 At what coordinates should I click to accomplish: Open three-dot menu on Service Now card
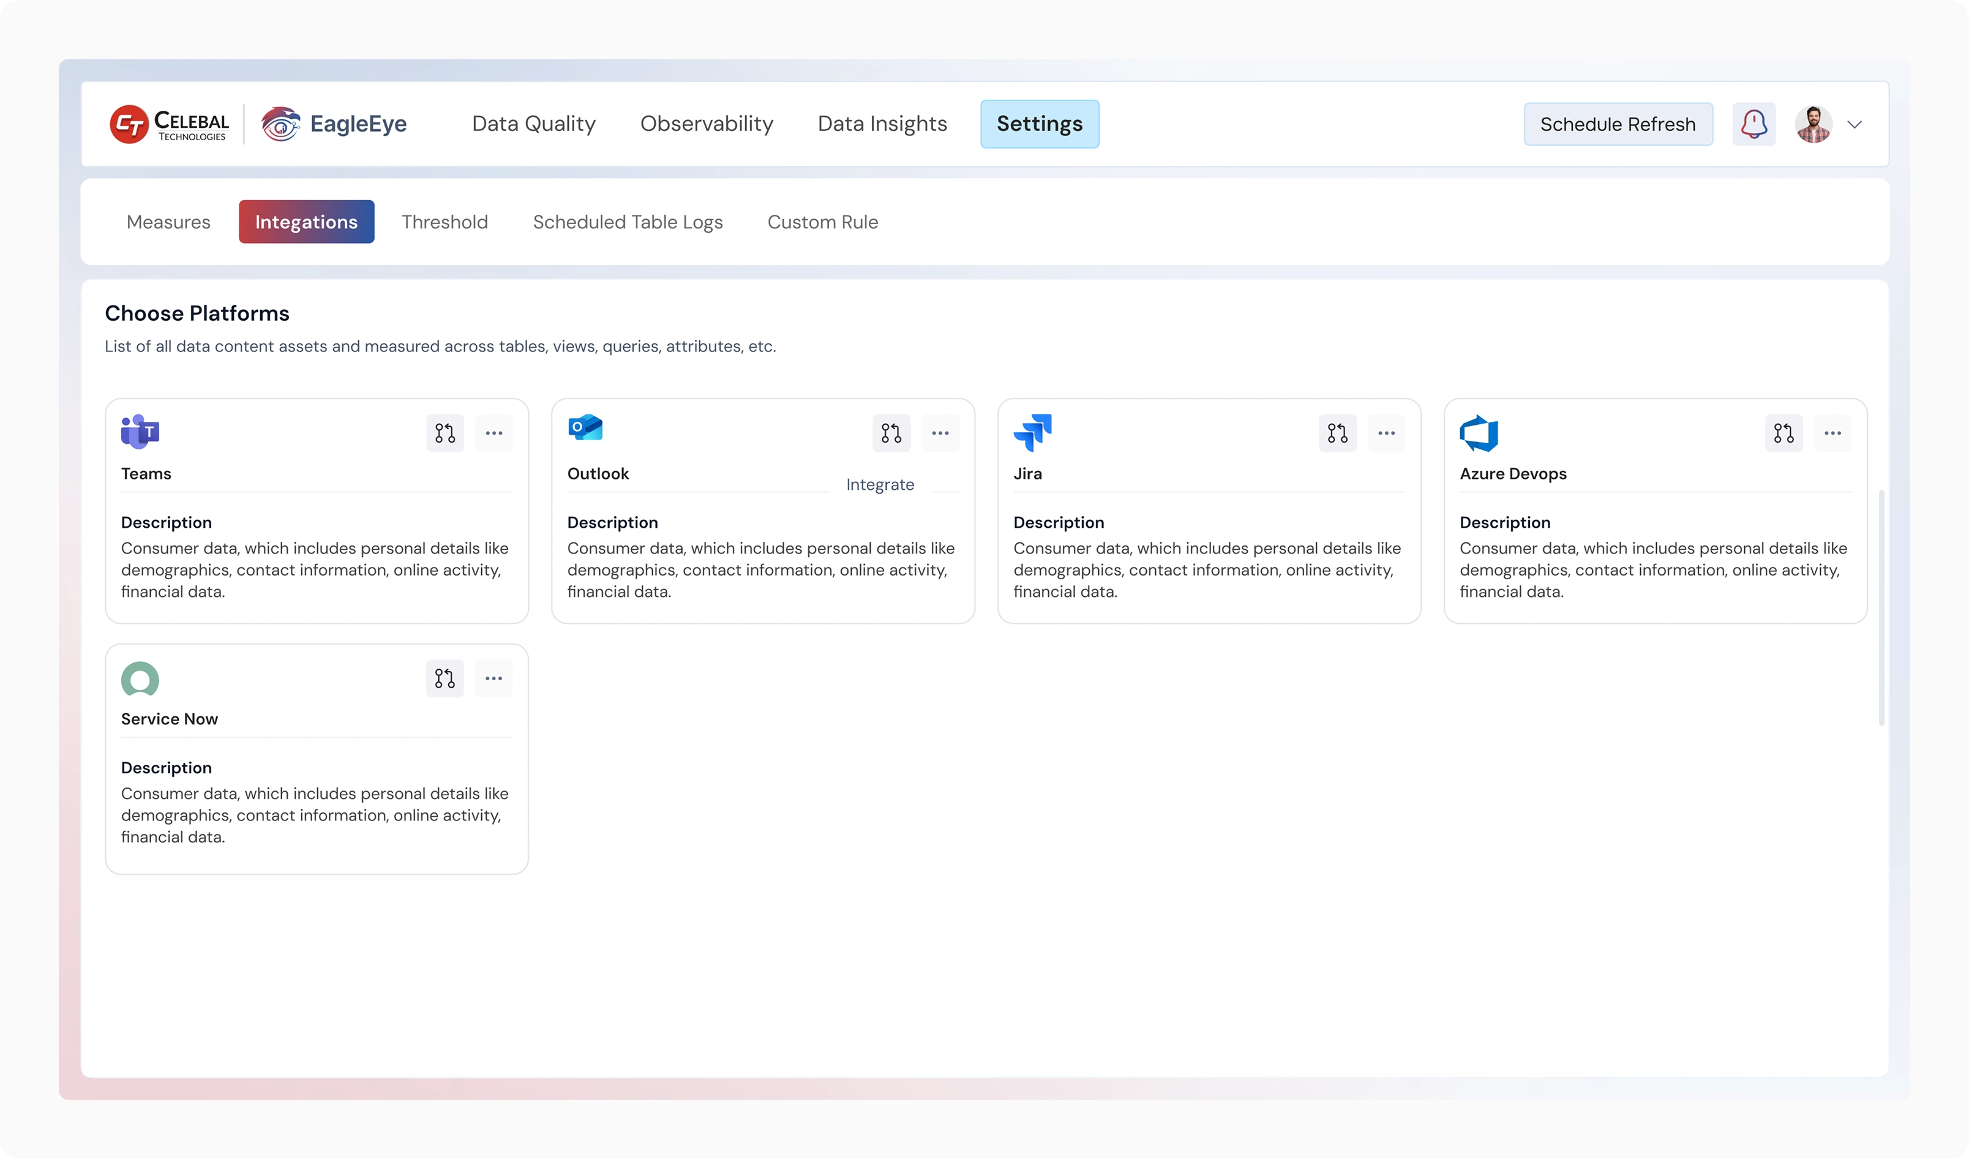point(494,678)
